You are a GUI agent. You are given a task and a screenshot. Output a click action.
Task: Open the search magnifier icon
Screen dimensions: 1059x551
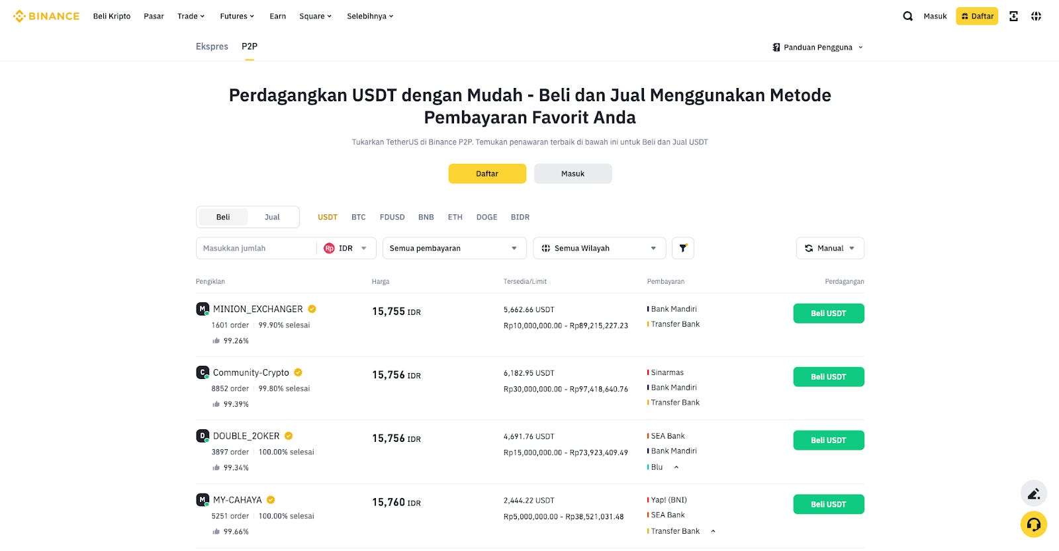coord(907,16)
